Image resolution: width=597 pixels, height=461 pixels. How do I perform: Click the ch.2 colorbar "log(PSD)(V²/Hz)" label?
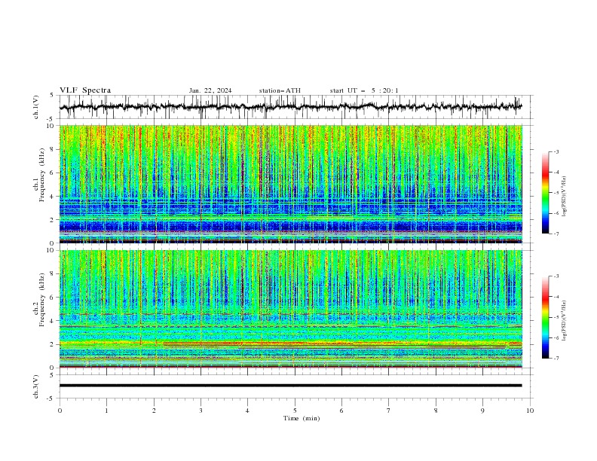point(565,321)
